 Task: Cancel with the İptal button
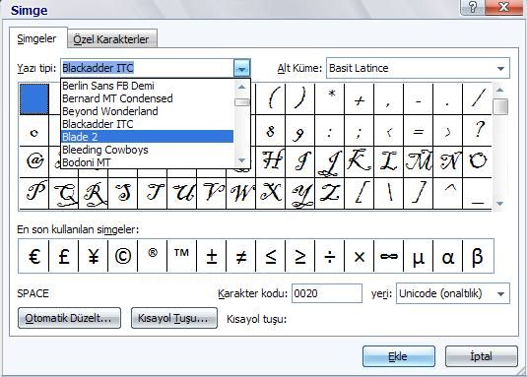[481, 356]
